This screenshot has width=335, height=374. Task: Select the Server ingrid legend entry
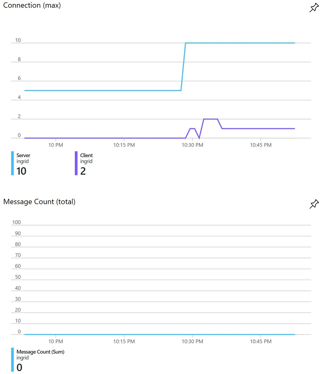[23, 158]
